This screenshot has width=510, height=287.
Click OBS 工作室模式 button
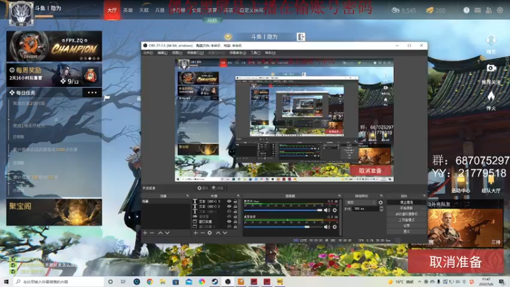point(407,220)
